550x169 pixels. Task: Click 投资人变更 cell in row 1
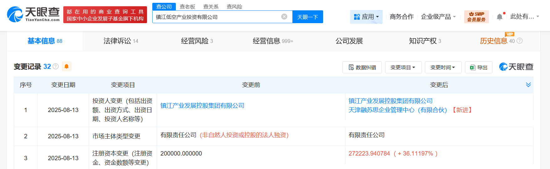tap(123, 110)
